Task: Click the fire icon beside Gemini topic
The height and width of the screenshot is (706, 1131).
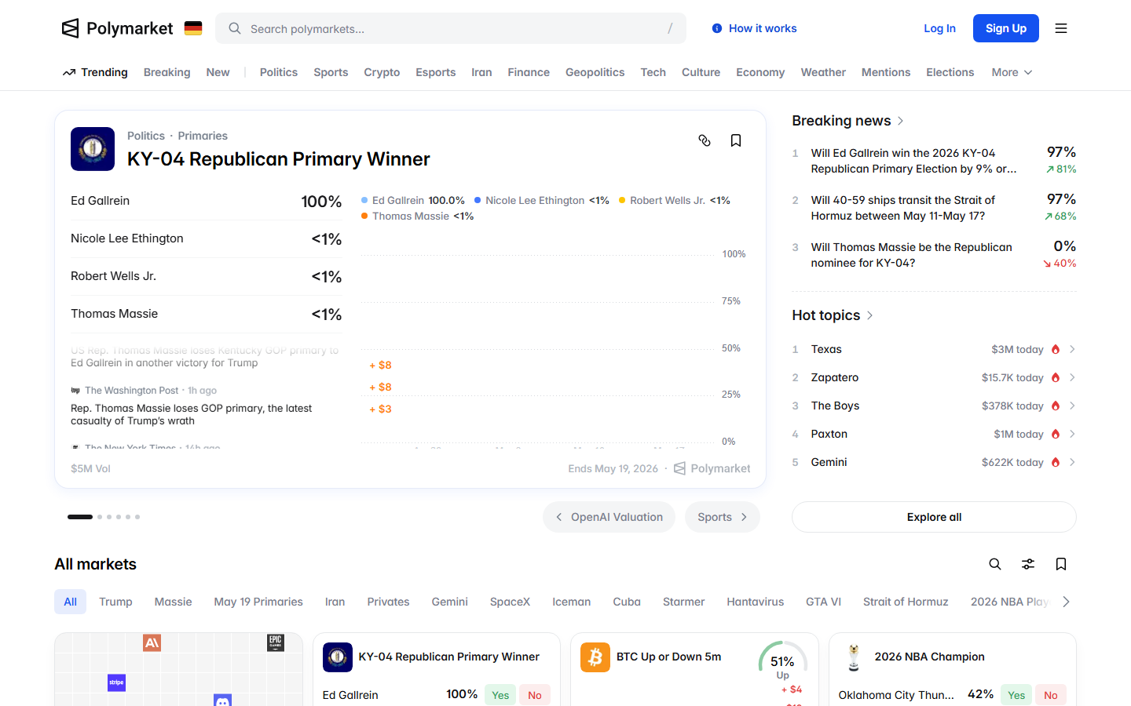Action: pyautogui.click(x=1056, y=462)
